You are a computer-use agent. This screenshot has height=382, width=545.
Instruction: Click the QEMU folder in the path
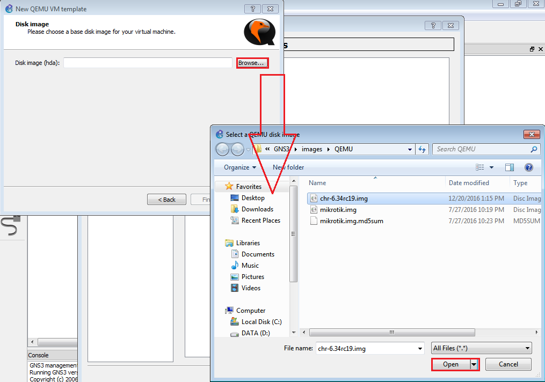pyautogui.click(x=344, y=149)
